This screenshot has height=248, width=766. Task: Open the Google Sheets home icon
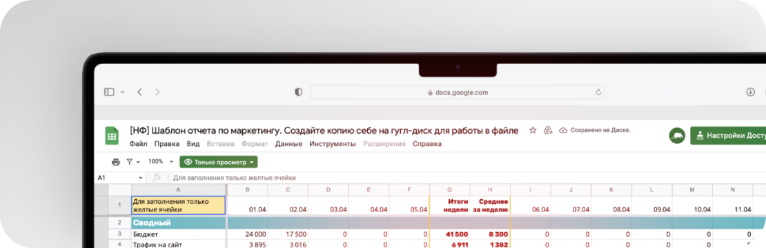pos(112,136)
